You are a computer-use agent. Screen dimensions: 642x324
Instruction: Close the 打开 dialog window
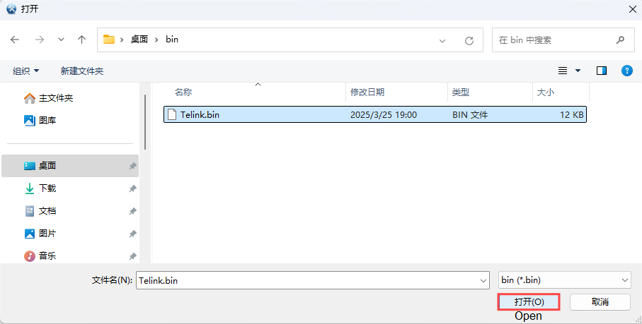coord(632,9)
